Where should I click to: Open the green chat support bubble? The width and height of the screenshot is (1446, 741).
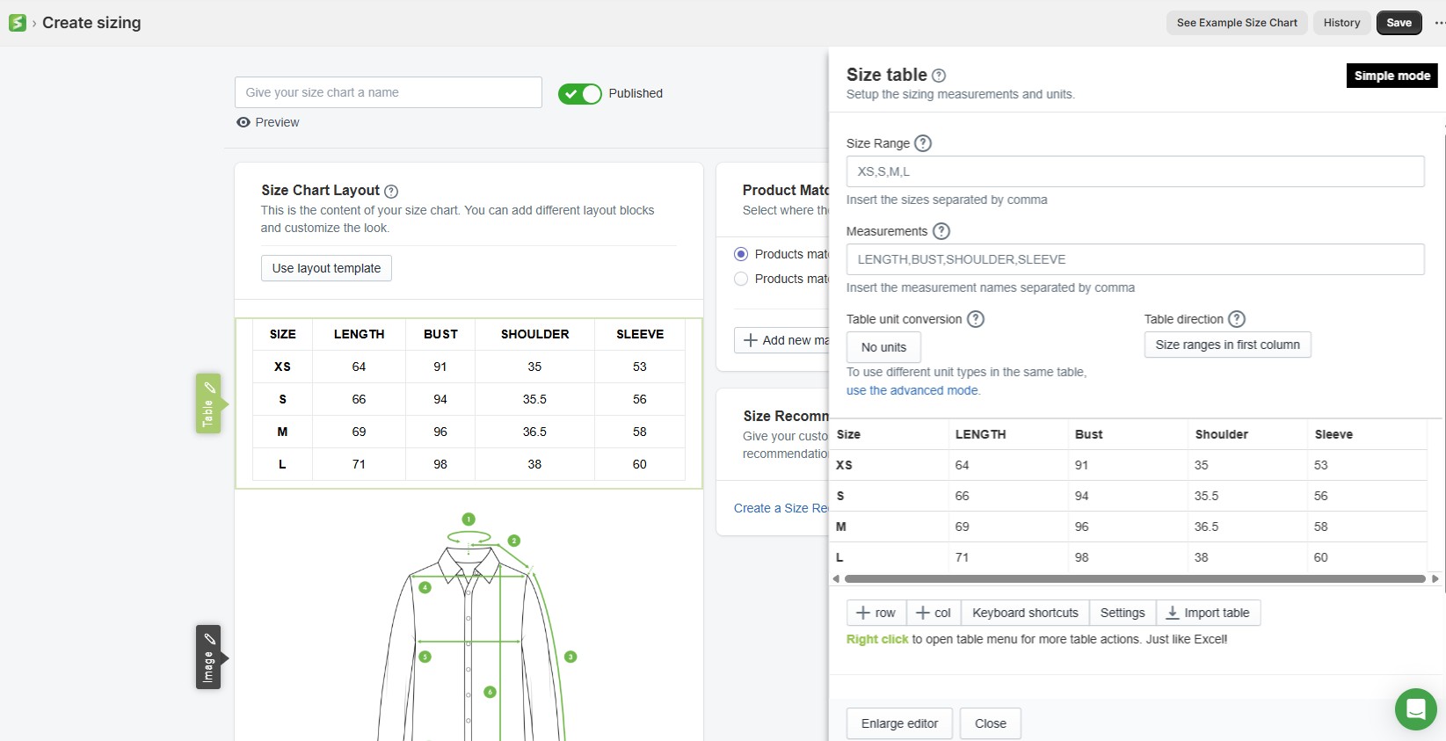pos(1415,708)
